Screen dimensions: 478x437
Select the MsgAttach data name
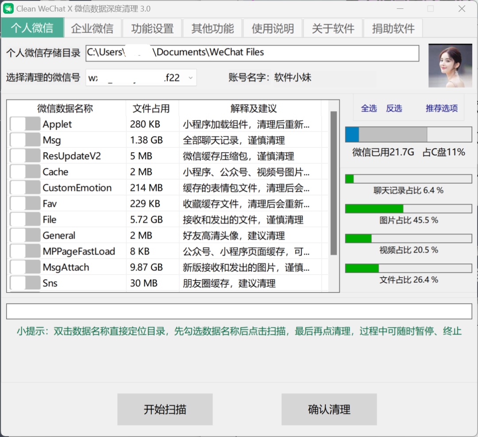66,267
